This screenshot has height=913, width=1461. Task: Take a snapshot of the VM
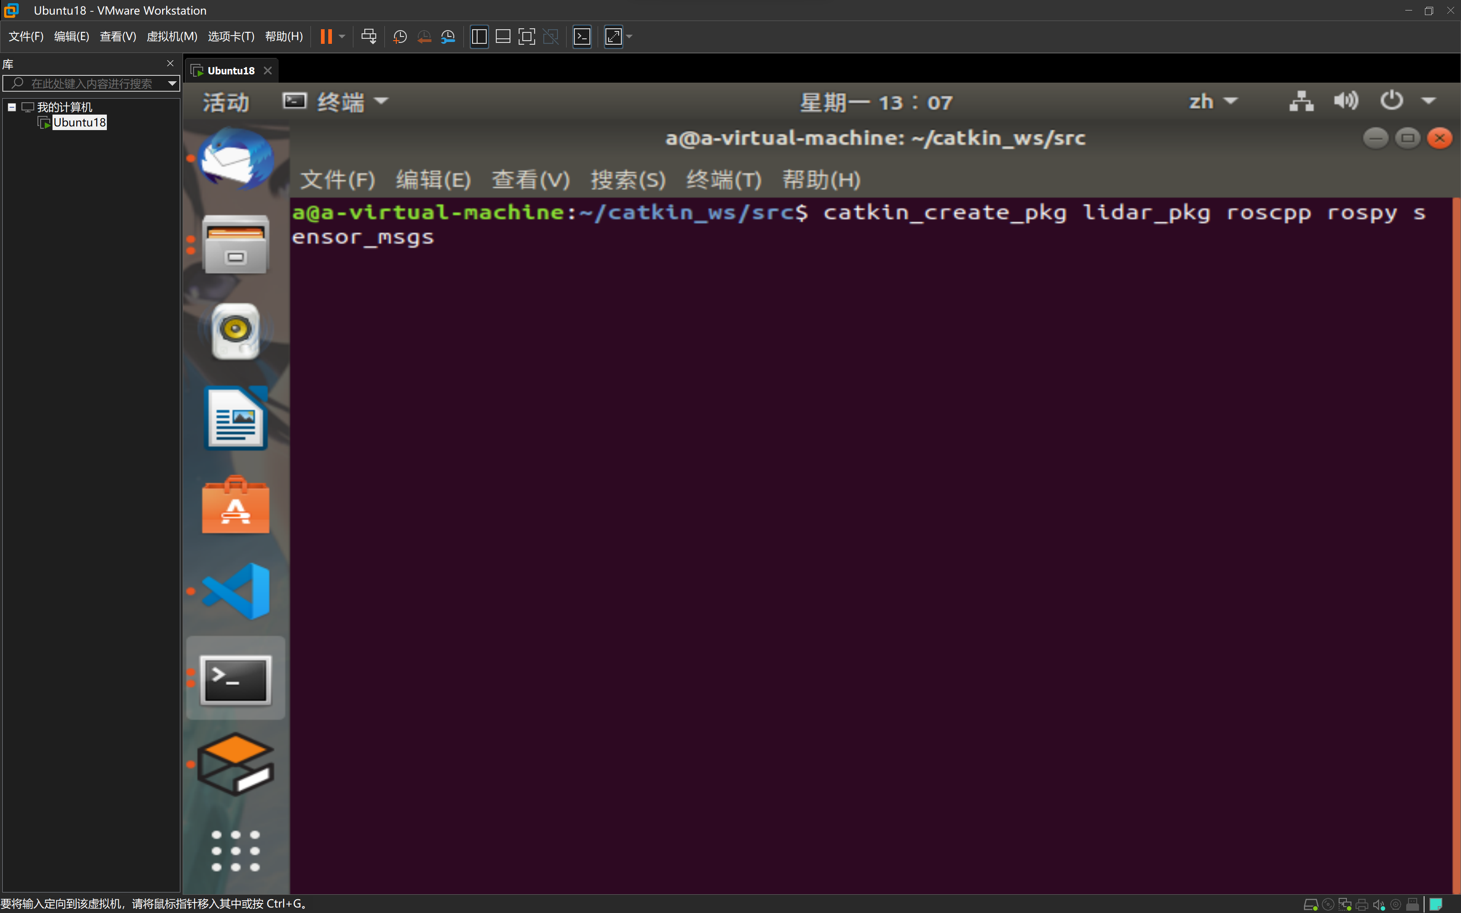[x=399, y=37]
